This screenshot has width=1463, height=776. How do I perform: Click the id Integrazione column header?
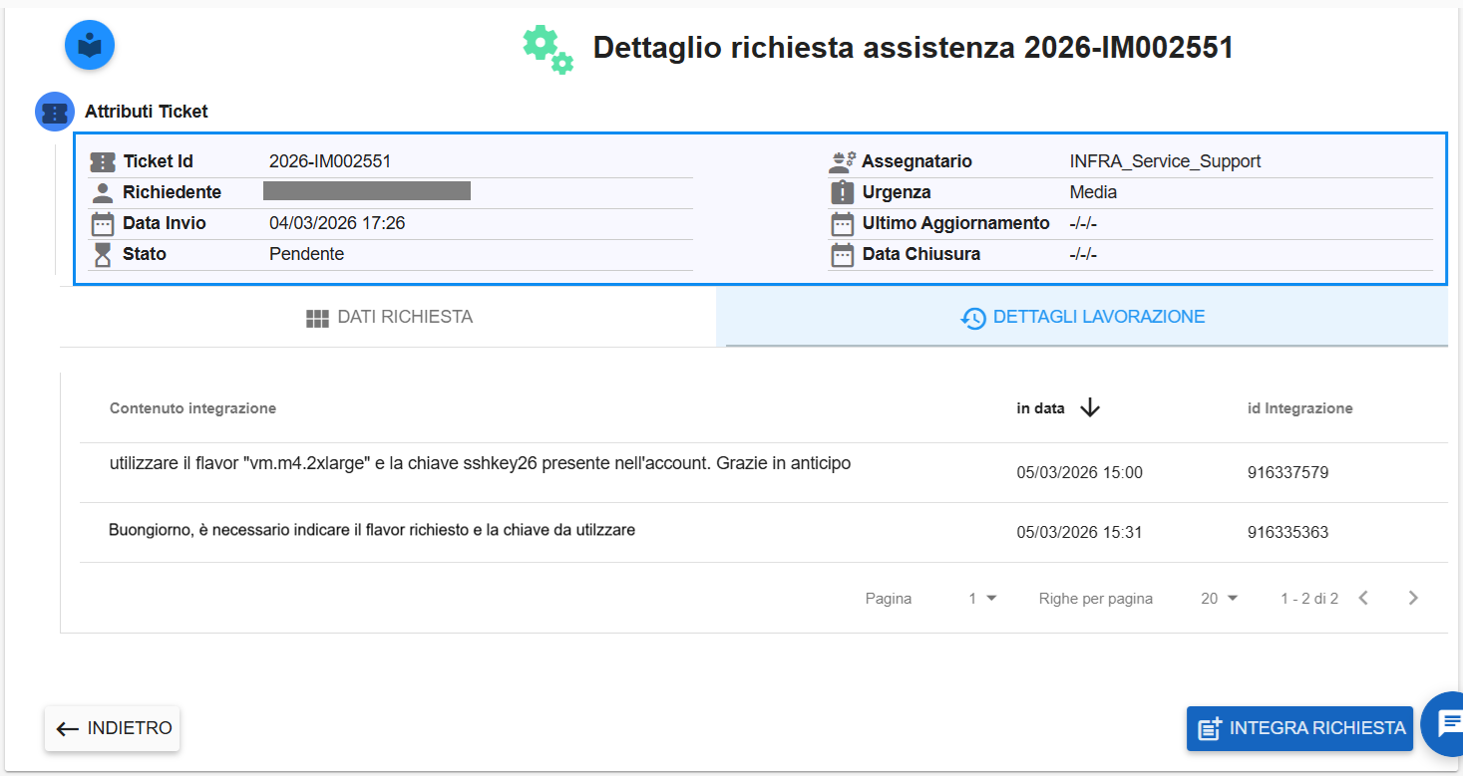[x=1300, y=408]
